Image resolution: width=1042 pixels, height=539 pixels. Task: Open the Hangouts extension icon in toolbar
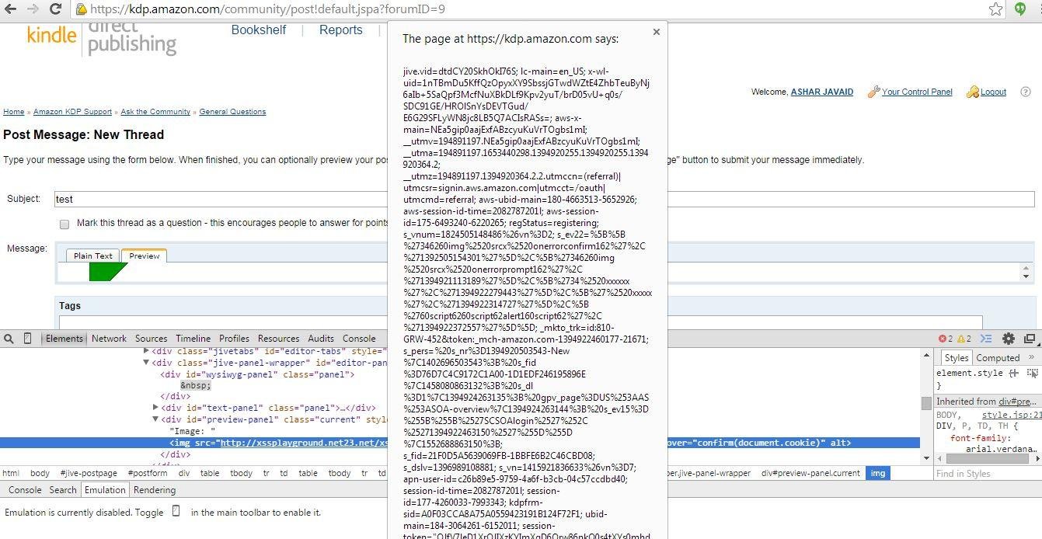pos(1020,9)
